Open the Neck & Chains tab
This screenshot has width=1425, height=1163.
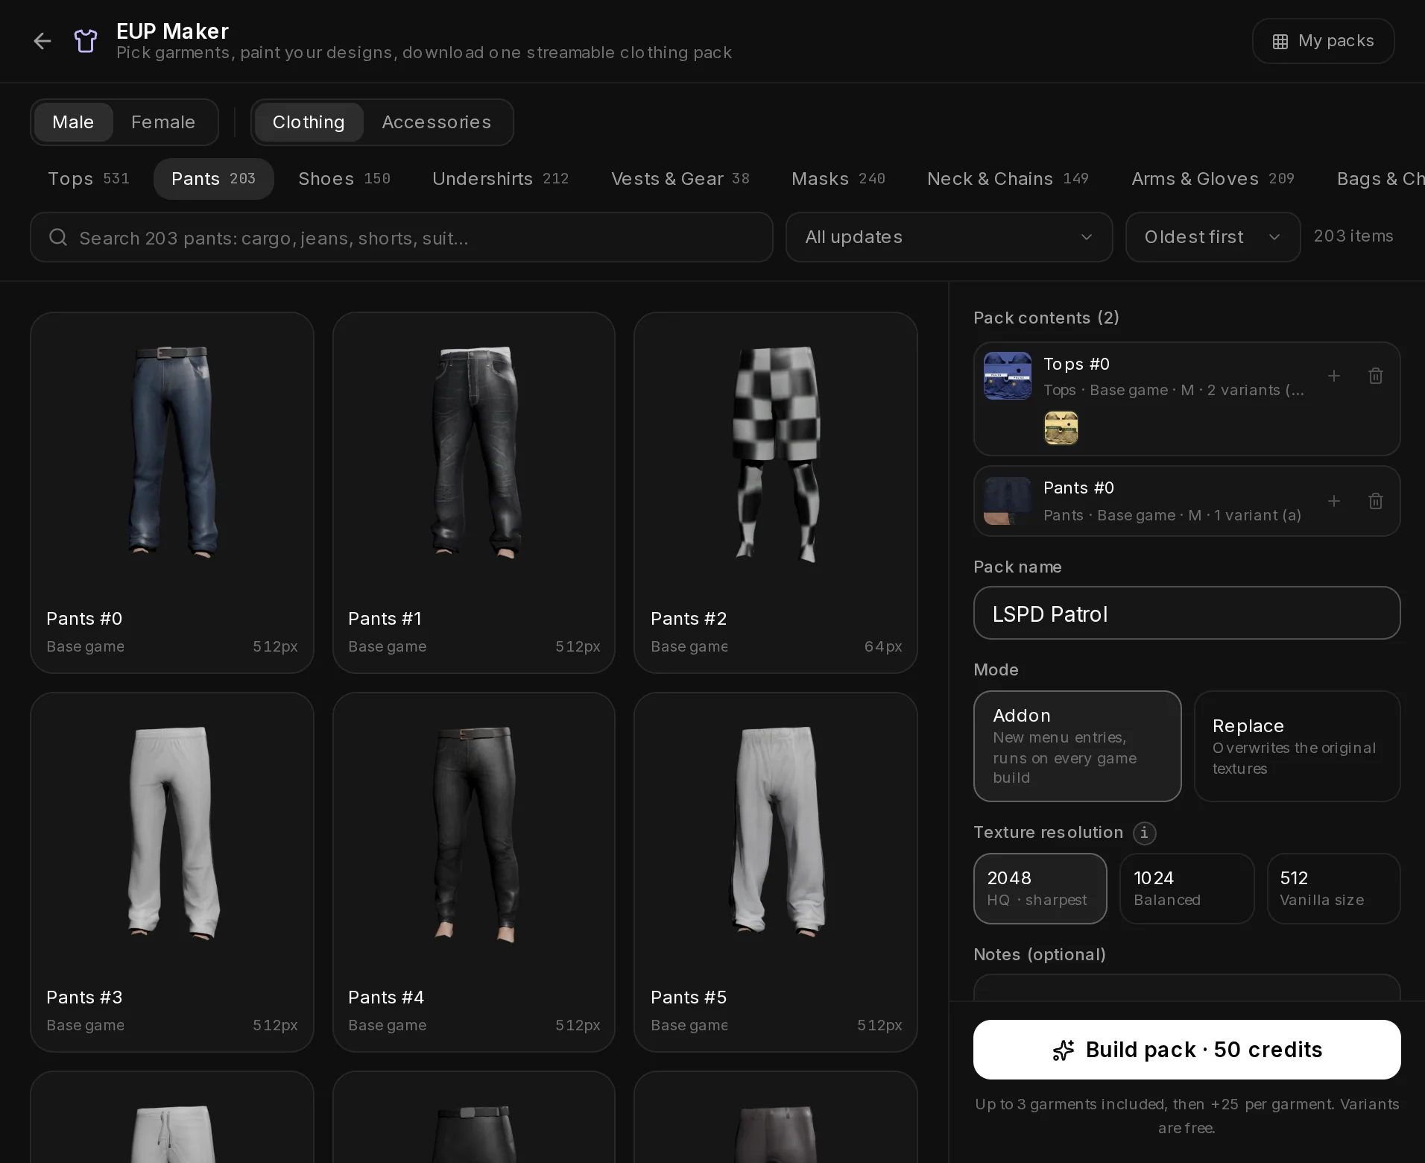click(1008, 179)
